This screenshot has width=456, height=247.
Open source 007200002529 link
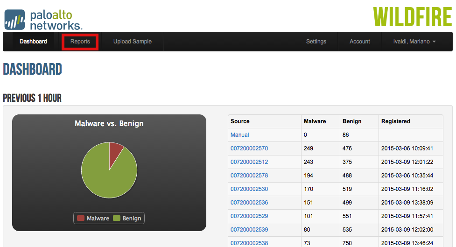[249, 216]
